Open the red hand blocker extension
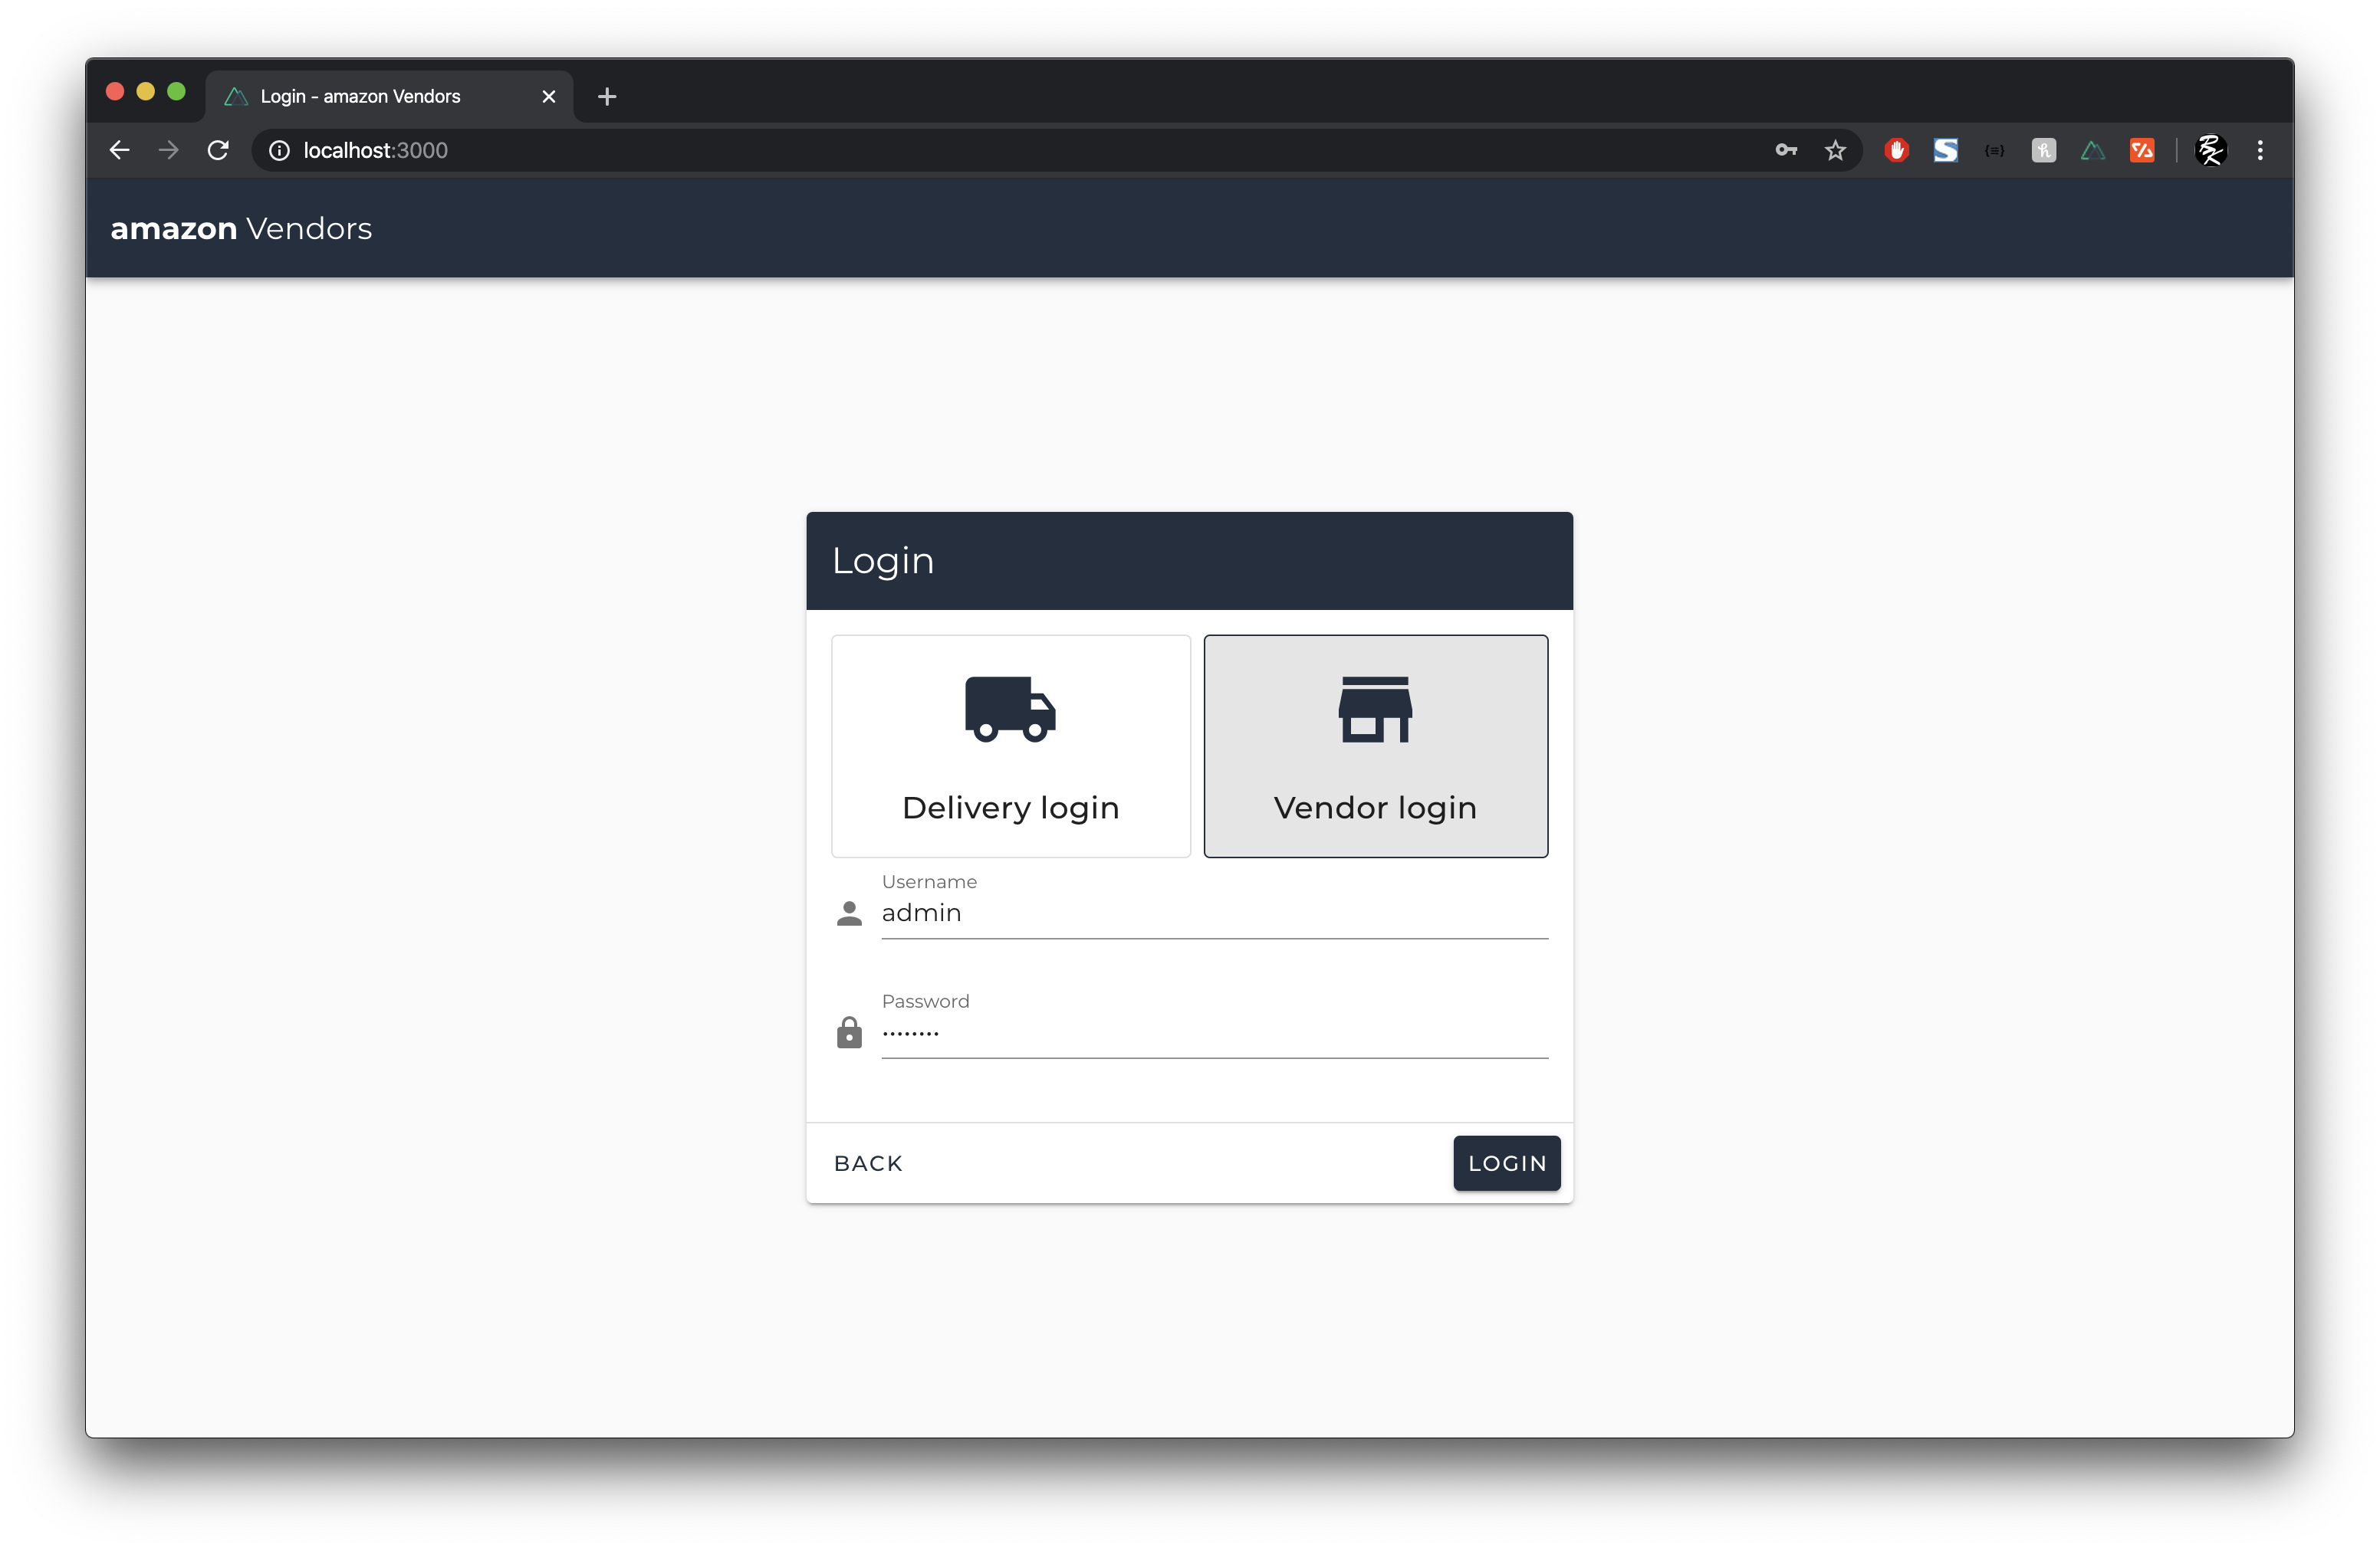The image size is (2380, 1551). (1896, 150)
